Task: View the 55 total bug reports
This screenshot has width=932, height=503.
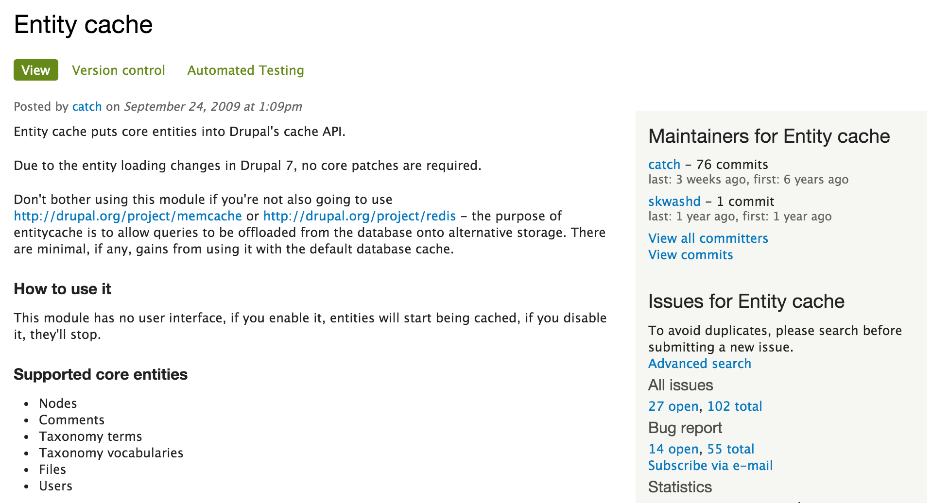Action: click(730, 449)
